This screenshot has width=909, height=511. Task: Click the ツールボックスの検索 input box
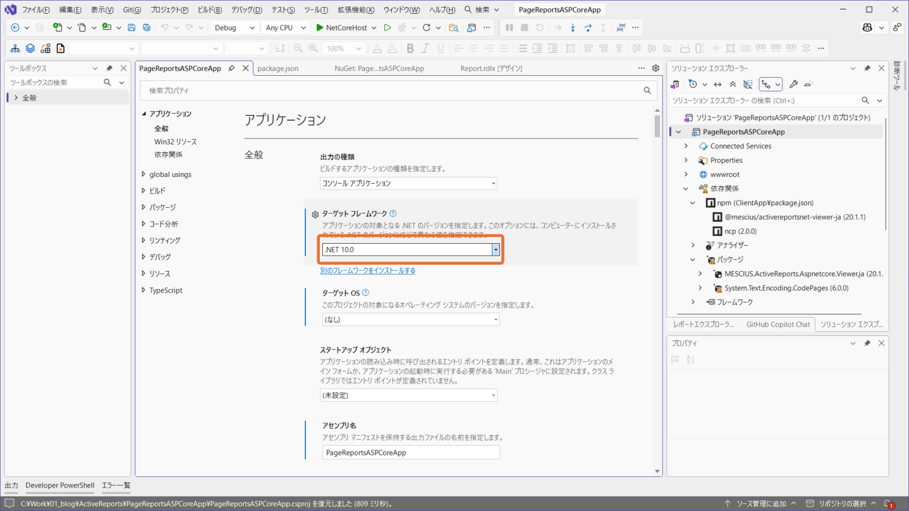56,83
